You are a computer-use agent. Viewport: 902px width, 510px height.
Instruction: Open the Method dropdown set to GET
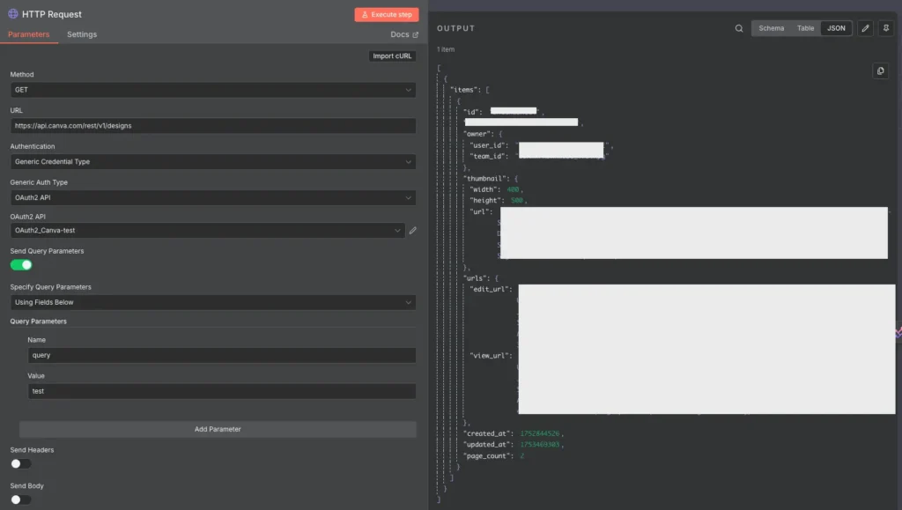pos(213,90)
